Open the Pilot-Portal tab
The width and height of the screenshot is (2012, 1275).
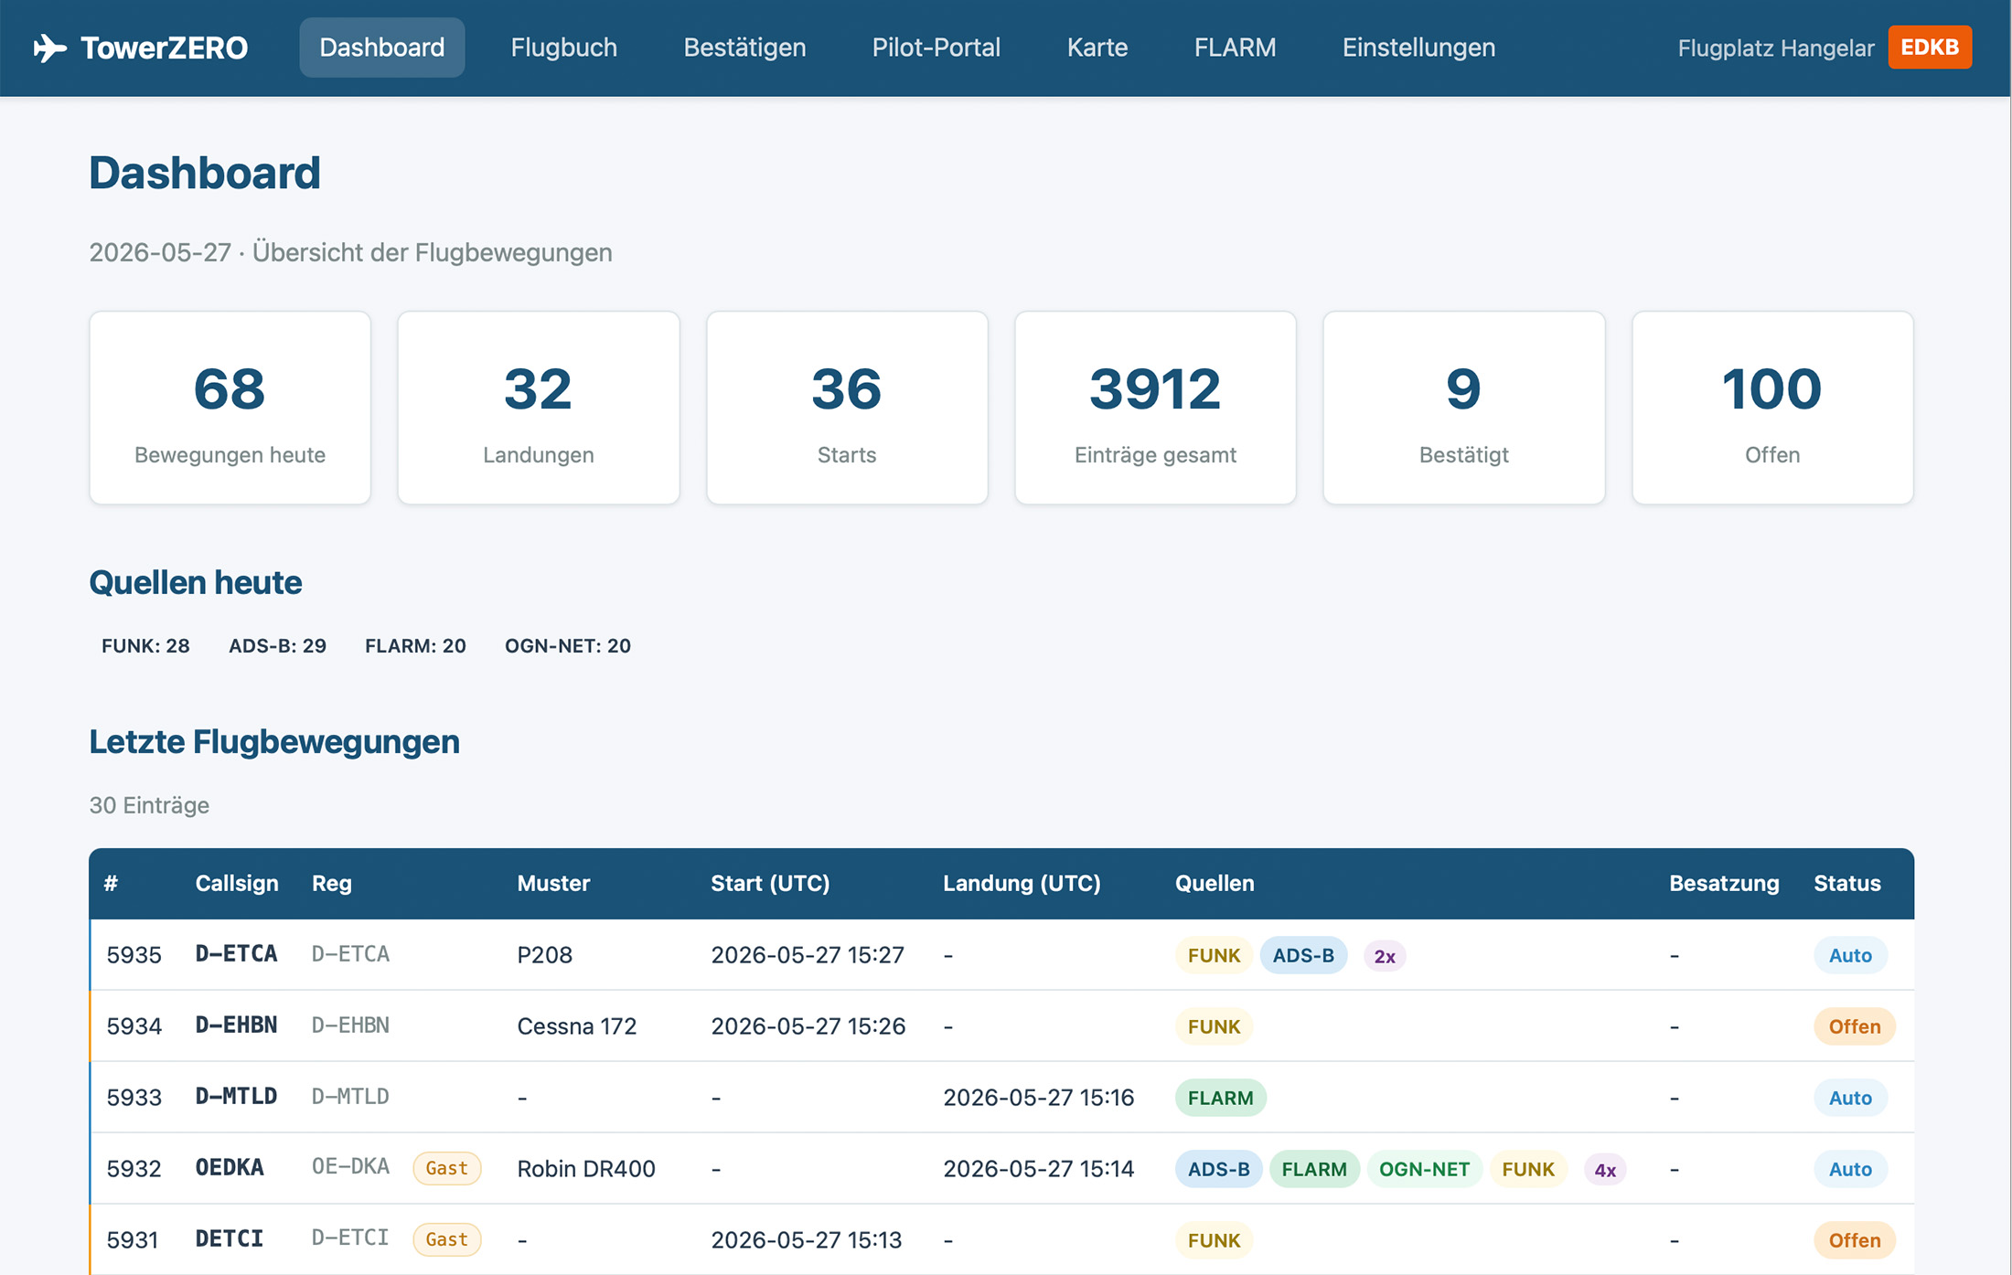tap(936, 48)
